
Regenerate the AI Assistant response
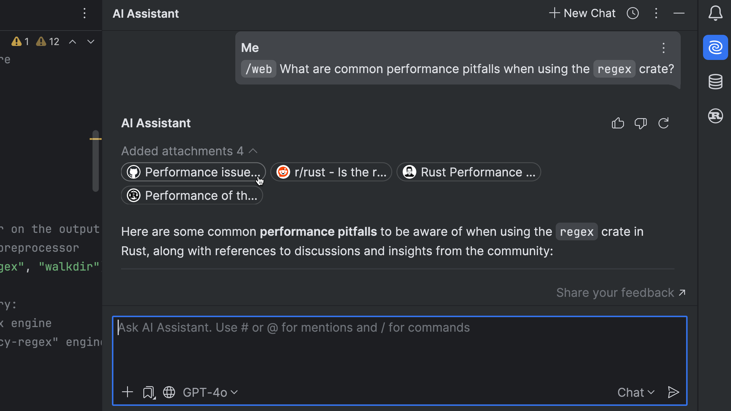point(663,123)
